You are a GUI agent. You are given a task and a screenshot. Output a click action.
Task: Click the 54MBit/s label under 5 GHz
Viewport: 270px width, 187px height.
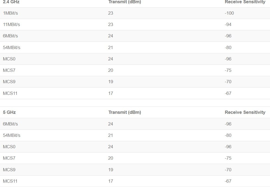[x=12, y=135]
